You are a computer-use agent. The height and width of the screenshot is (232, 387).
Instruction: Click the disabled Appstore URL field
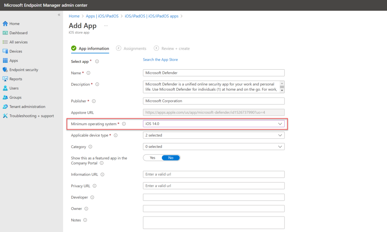214,112
